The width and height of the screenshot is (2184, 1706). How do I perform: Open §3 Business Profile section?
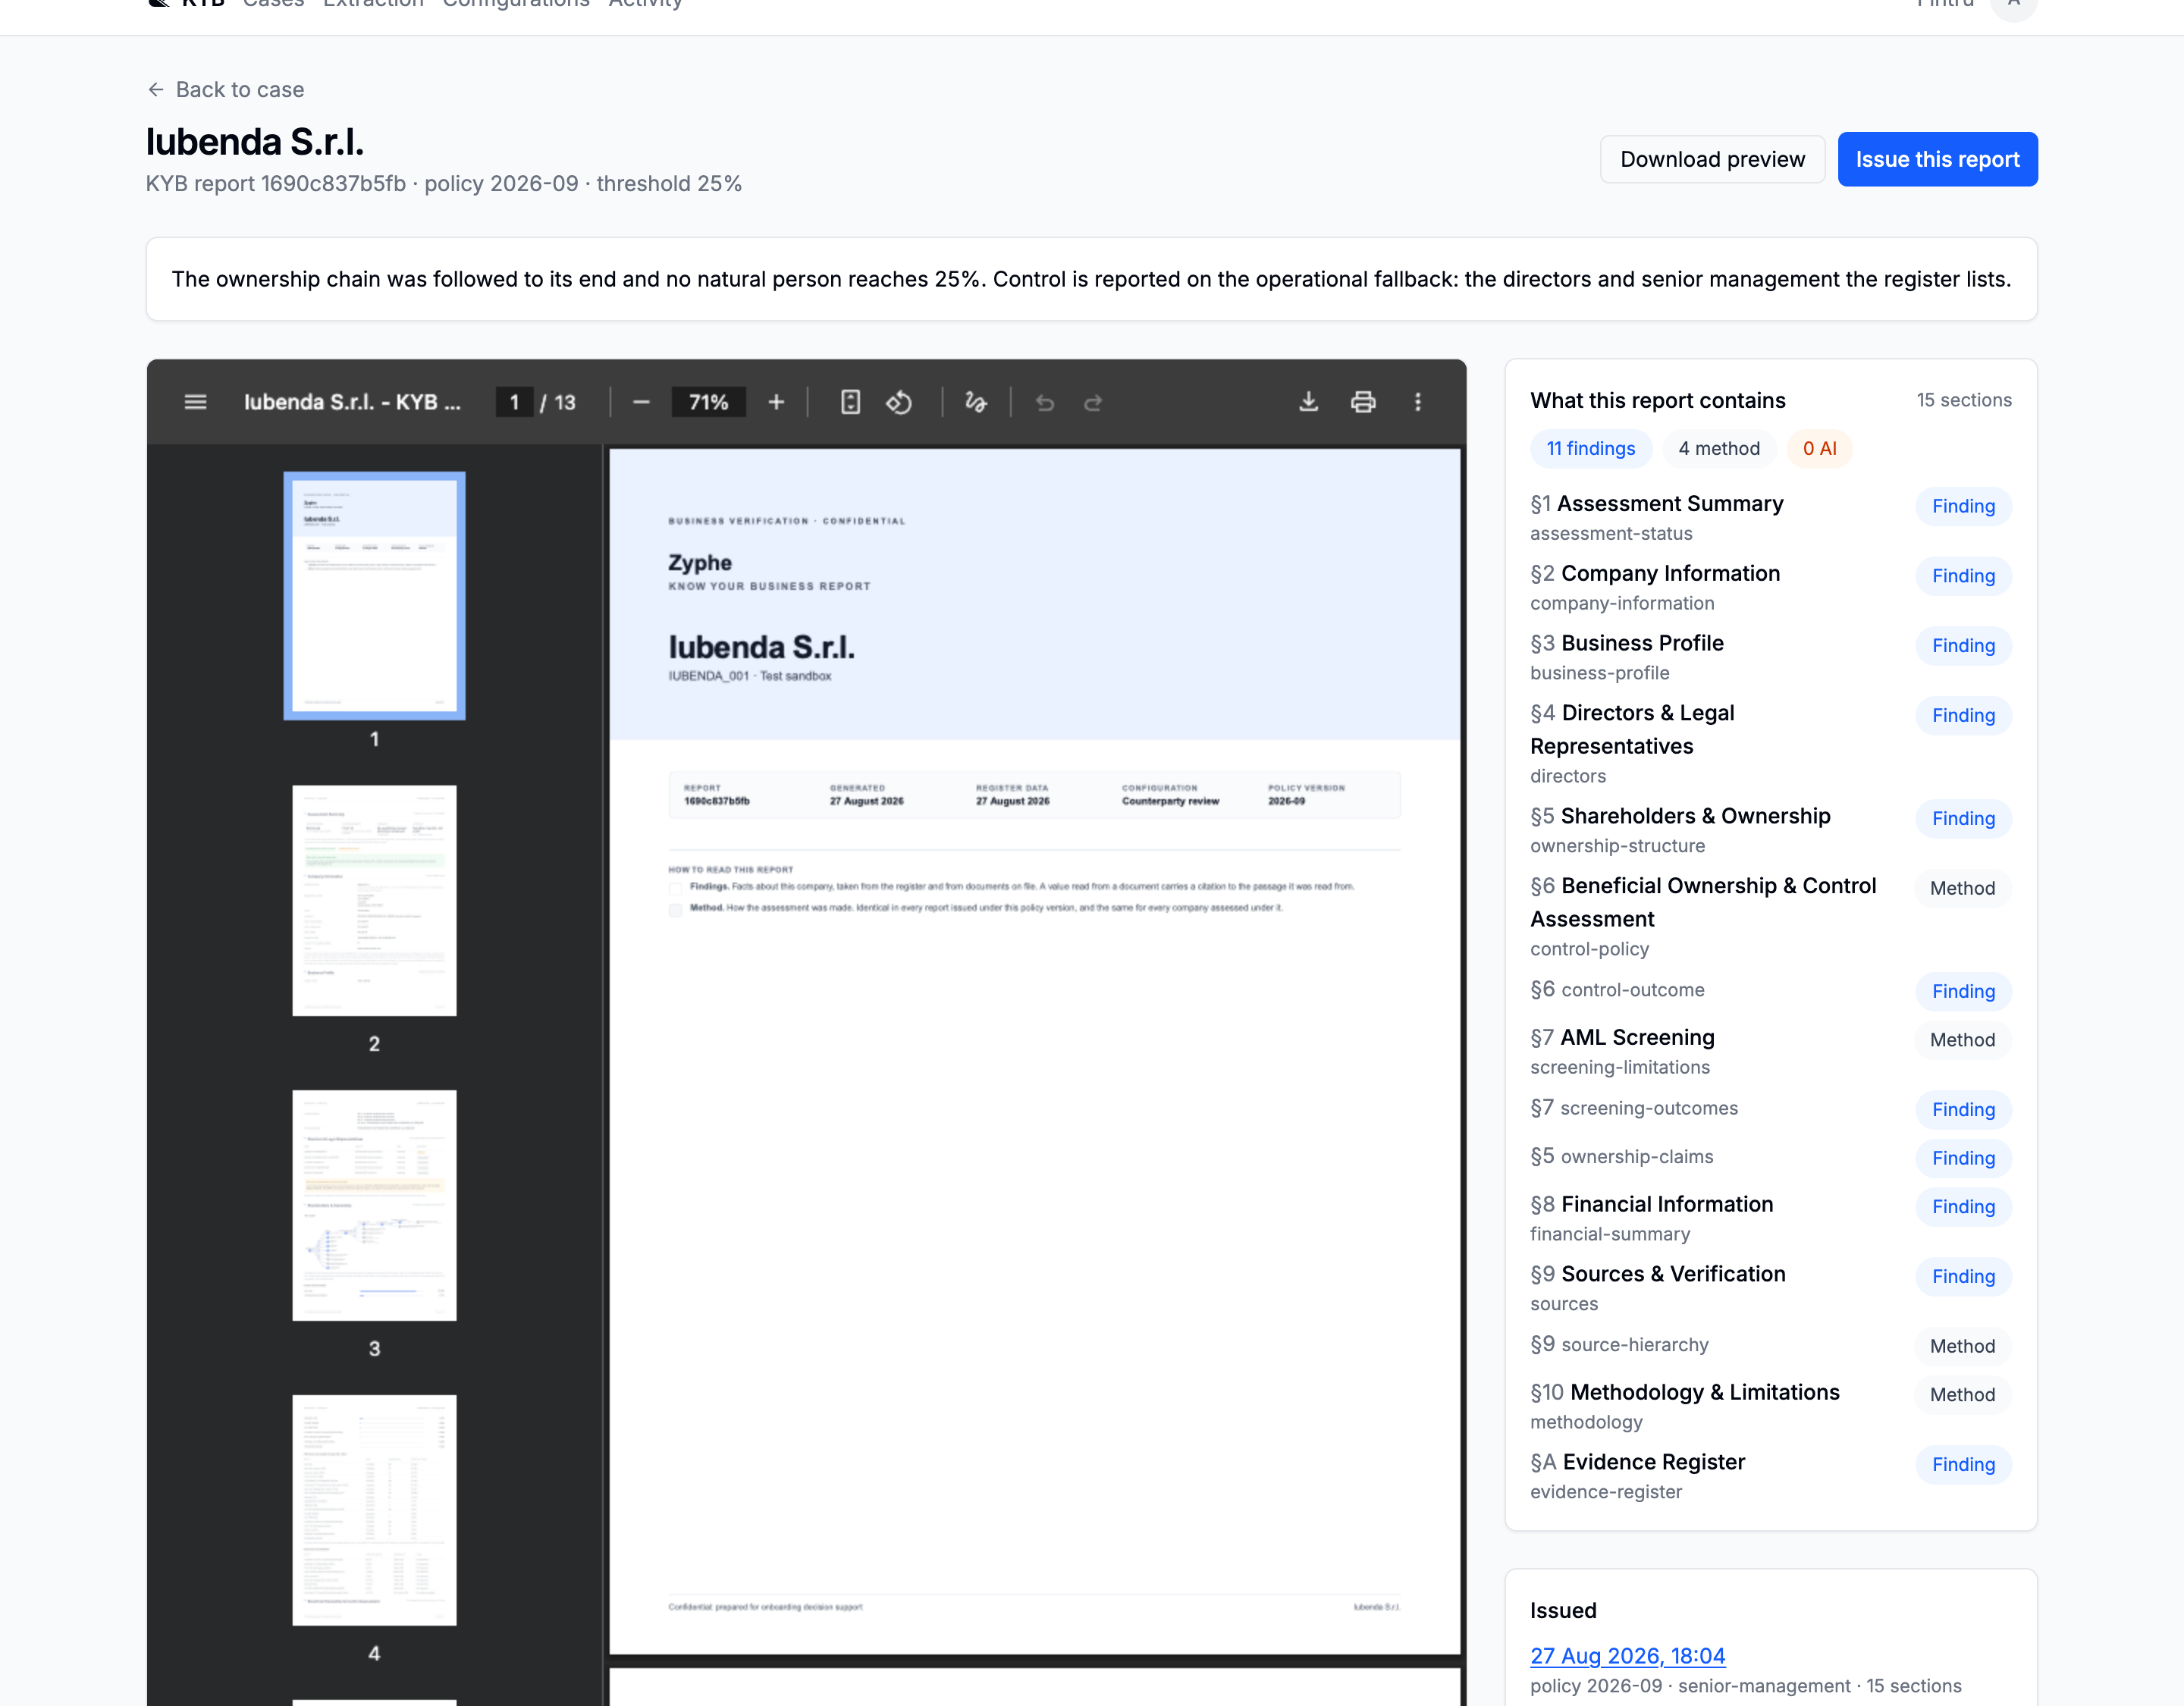click(x=1771, y=657)
